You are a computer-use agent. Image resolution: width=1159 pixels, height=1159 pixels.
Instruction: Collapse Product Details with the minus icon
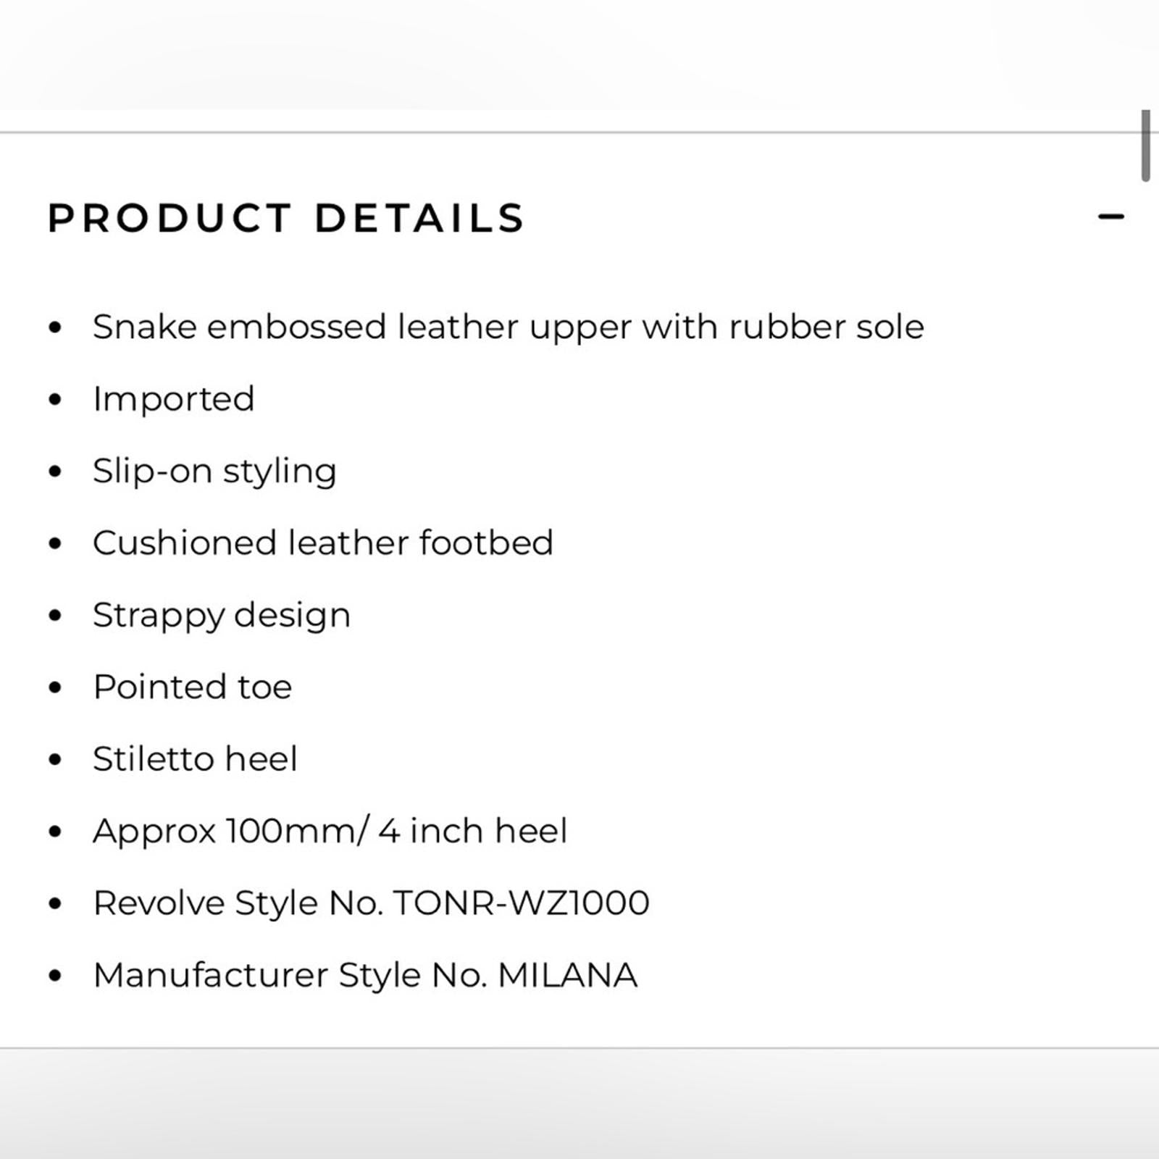1110,217
